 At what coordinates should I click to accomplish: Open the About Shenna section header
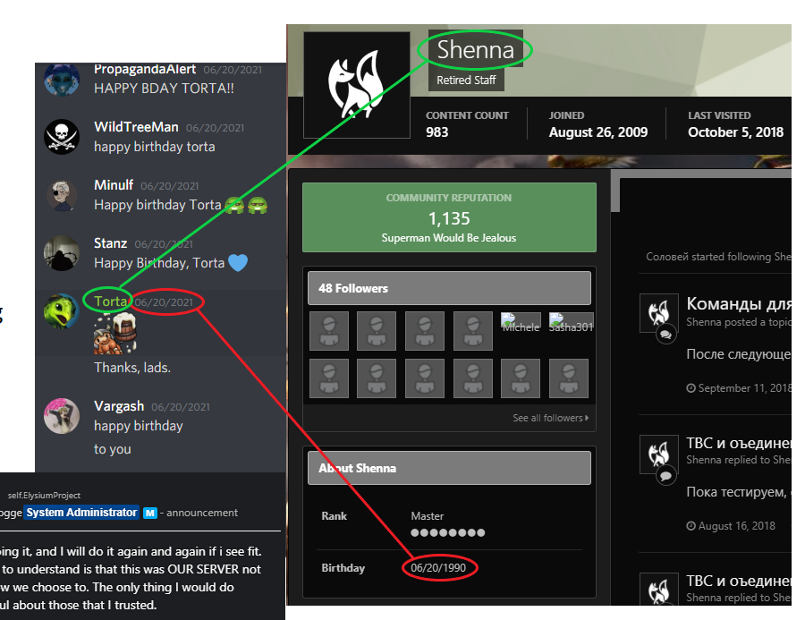point(449,468)
